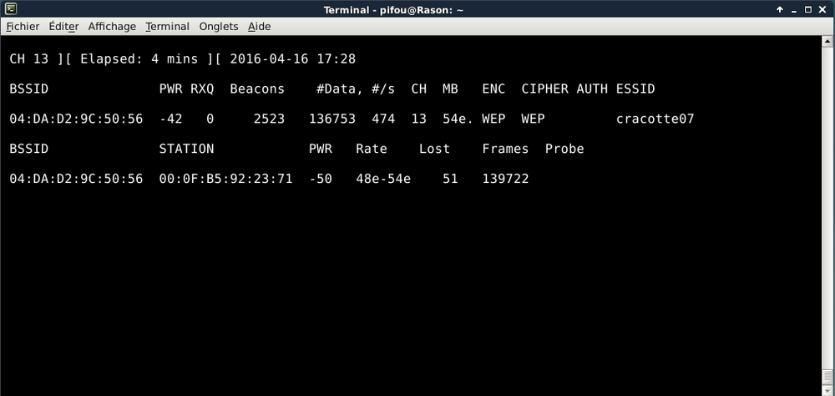Close the terminal window

tap(823, 9)
